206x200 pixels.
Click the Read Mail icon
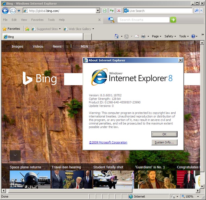click(137, 36)
